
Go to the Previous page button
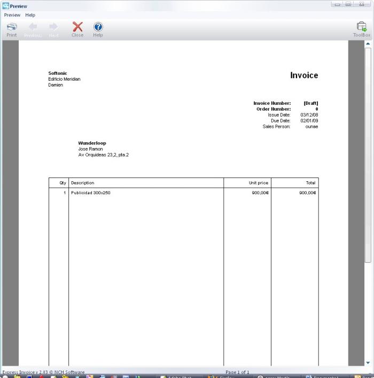[33, 29]
